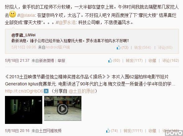Viewport: 183px width, 136px height.
Task: Open the http://t.cn/zOgHbD6 short link
Action: tap(24, 91)
